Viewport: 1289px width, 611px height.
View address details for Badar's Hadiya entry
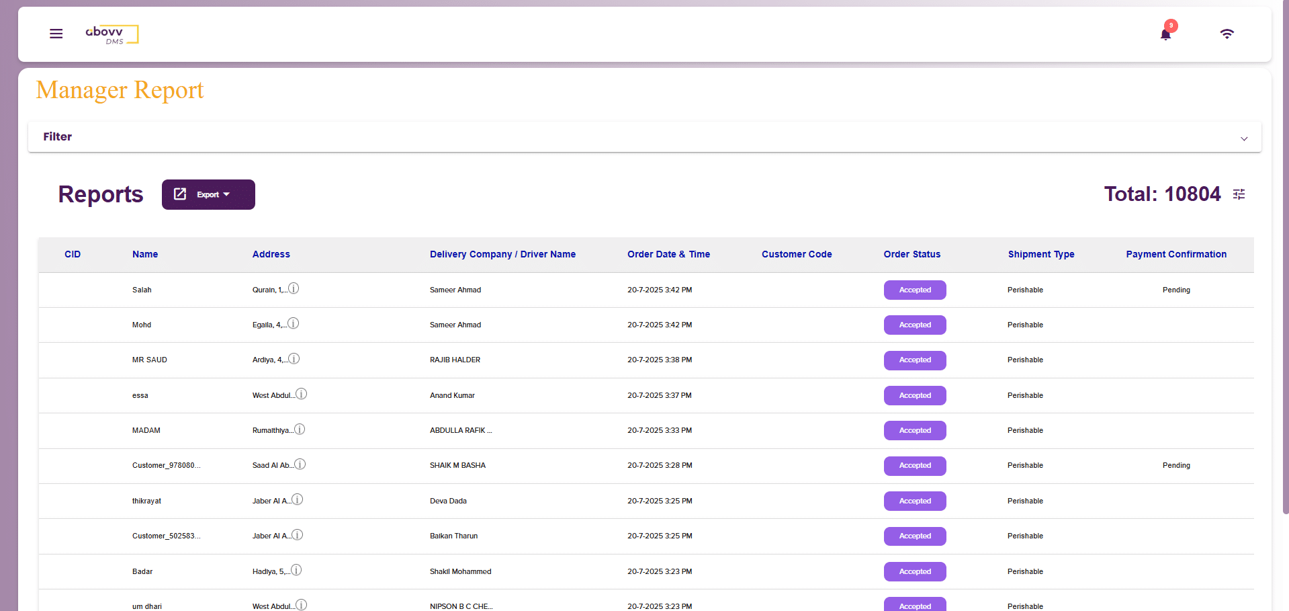pos(296,570)
